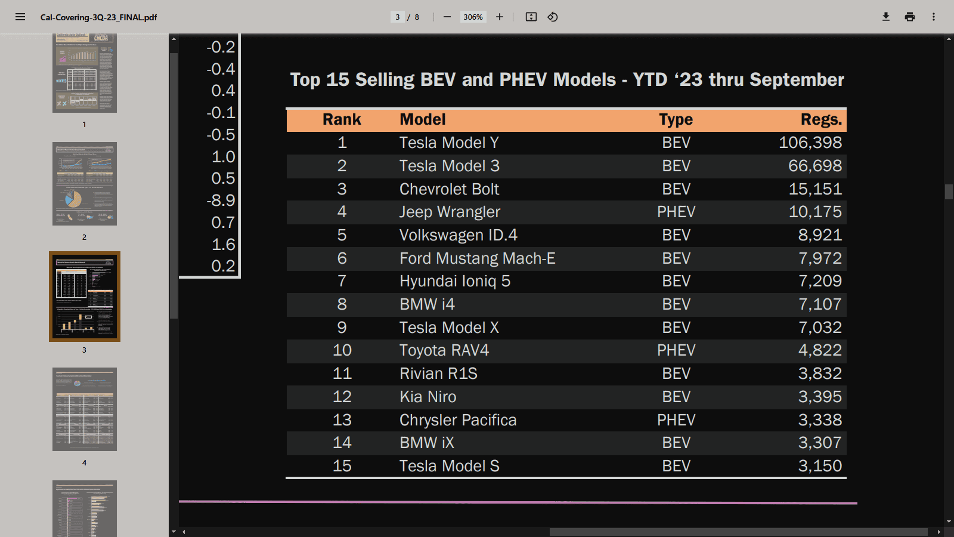Viewport: 954px width, 537px height.
Task: Click the zoom out minus icon
Action: click(447, 17)
